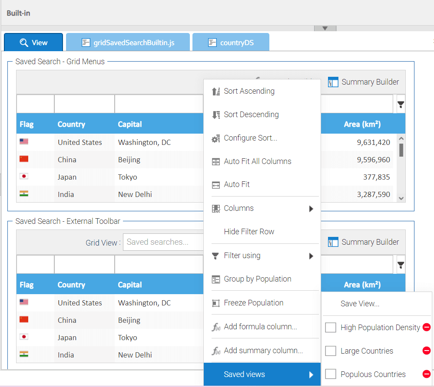Expand the Saved views submenu arrow
This screenshot has width=434, height=387.
[x=311, y=374]
